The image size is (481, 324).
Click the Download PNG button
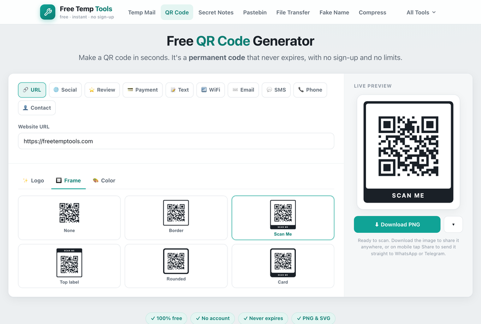(397, 225)
